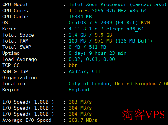The width and height of the screenshot is (168, 125).
Task: Select swap value '0 MB / 511 MB'
Action: pos(87,47)
